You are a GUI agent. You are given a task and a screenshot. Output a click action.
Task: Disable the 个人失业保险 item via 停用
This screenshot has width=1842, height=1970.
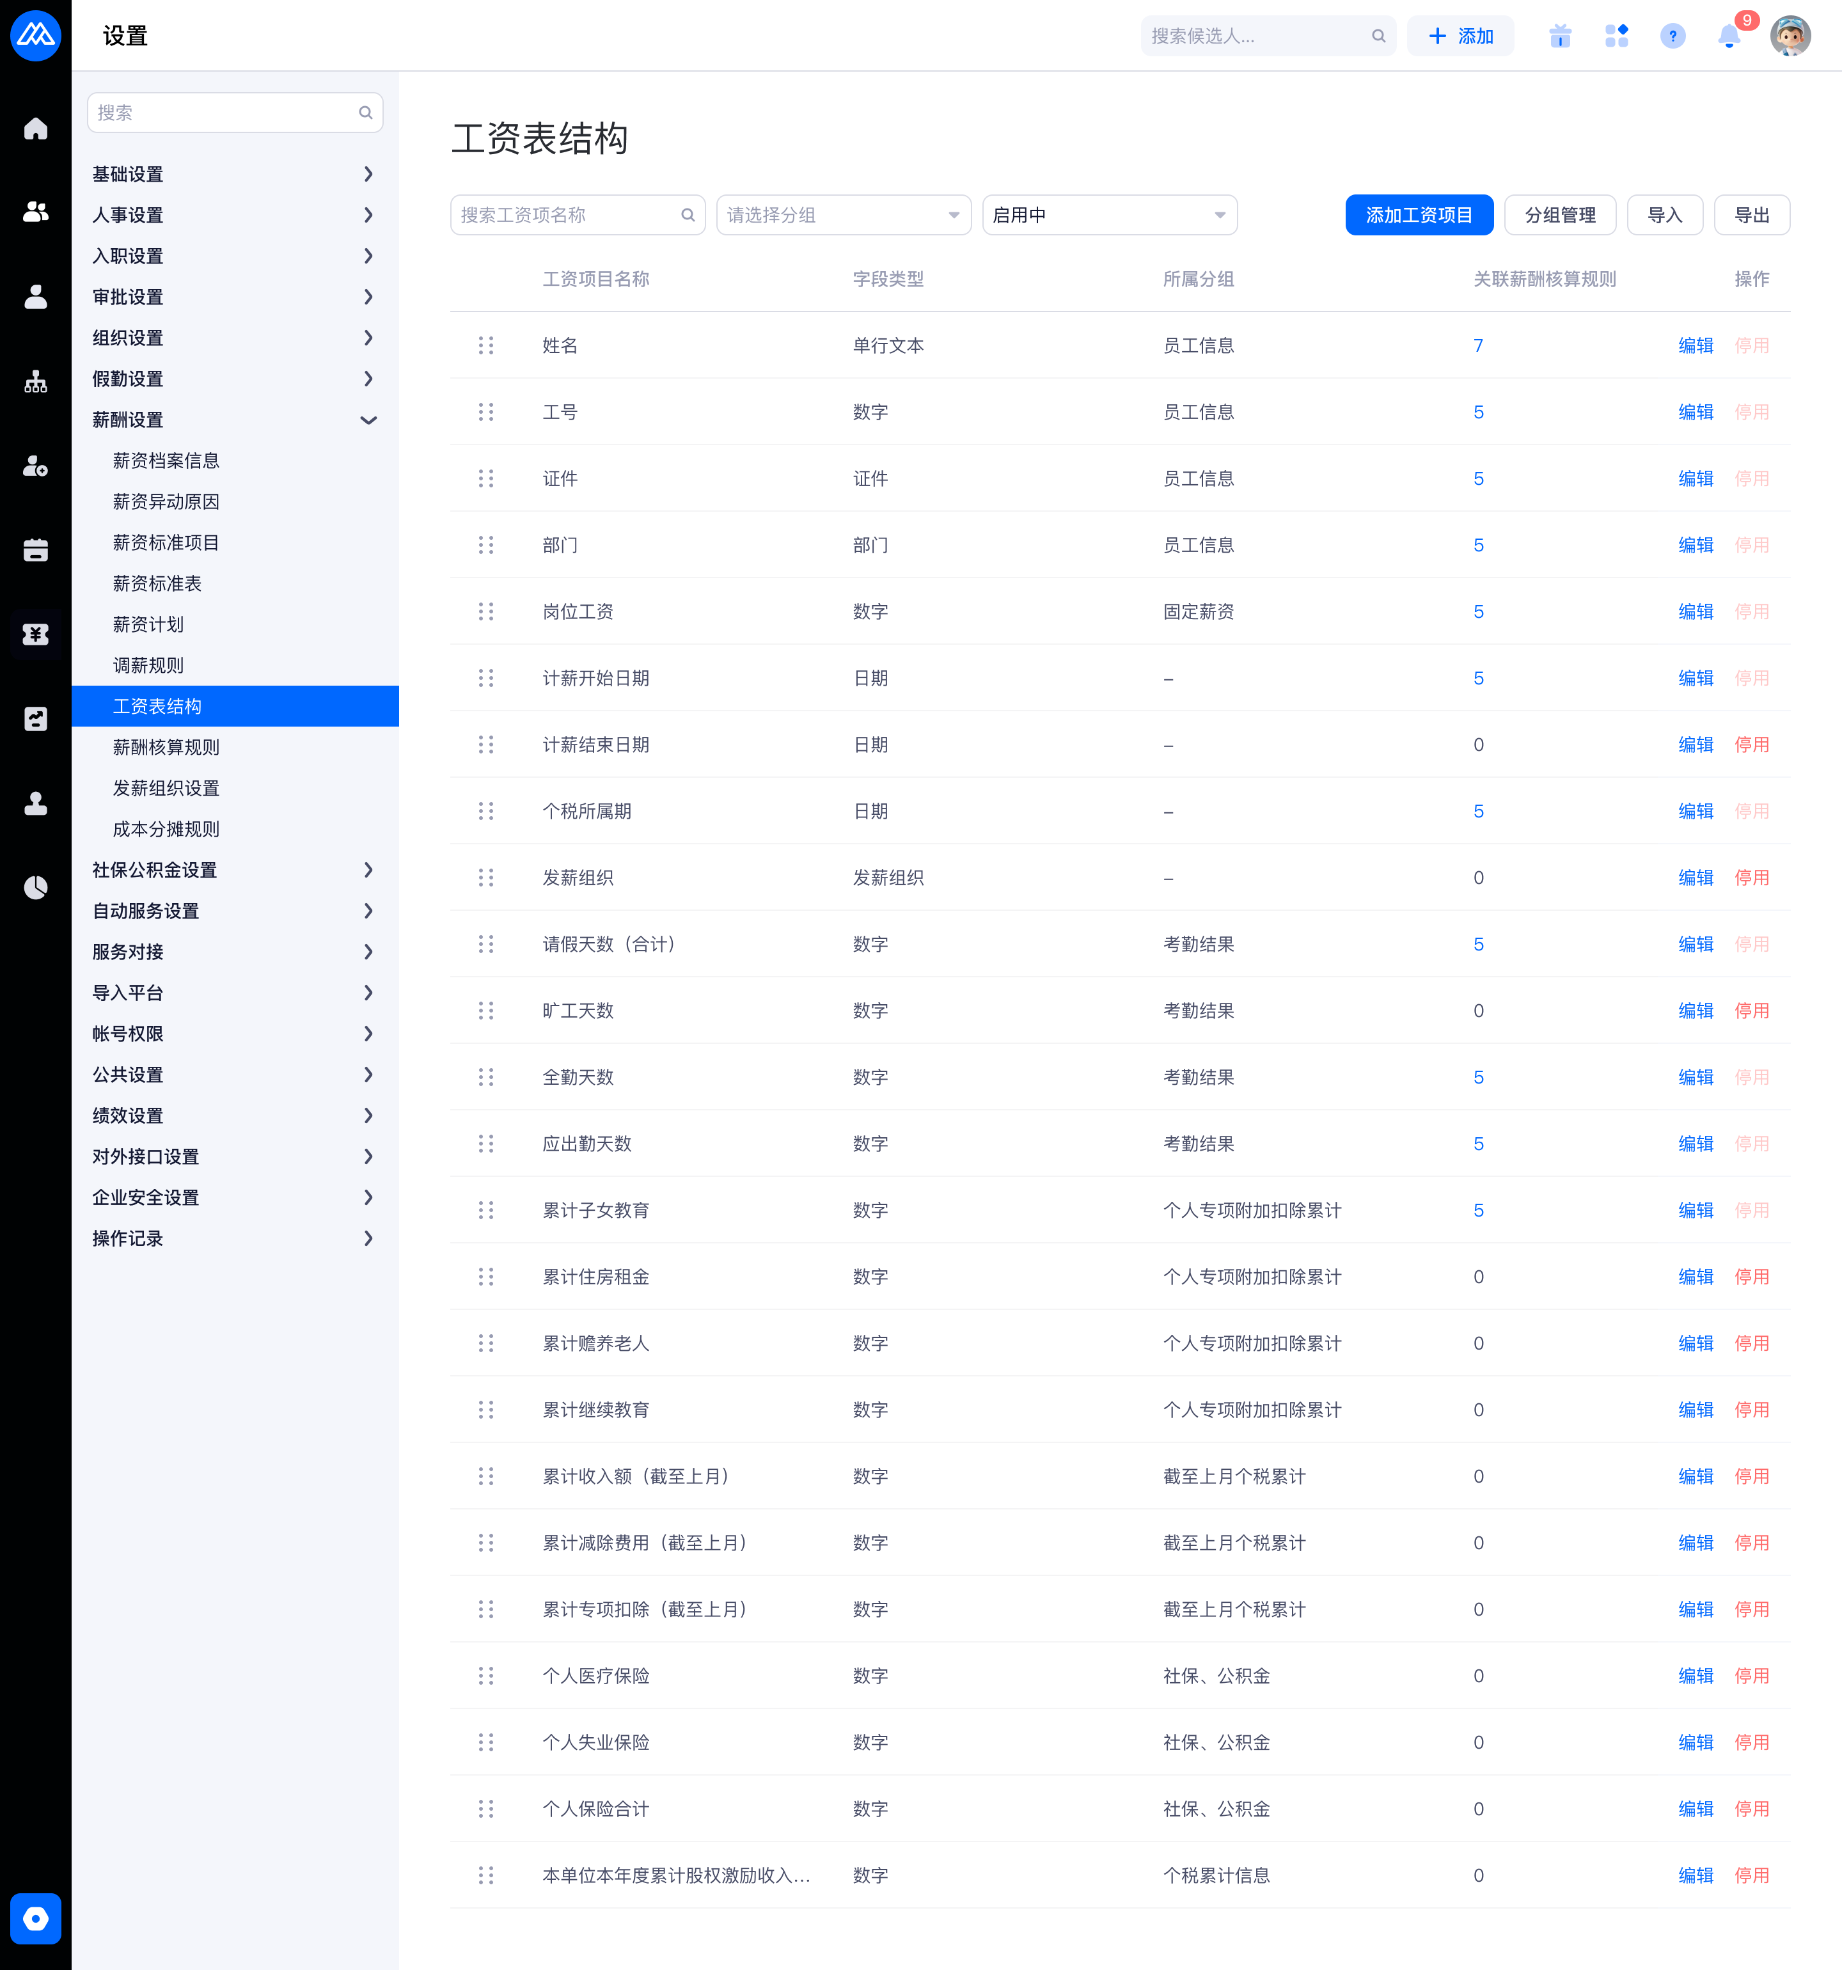(1752, 1742)
